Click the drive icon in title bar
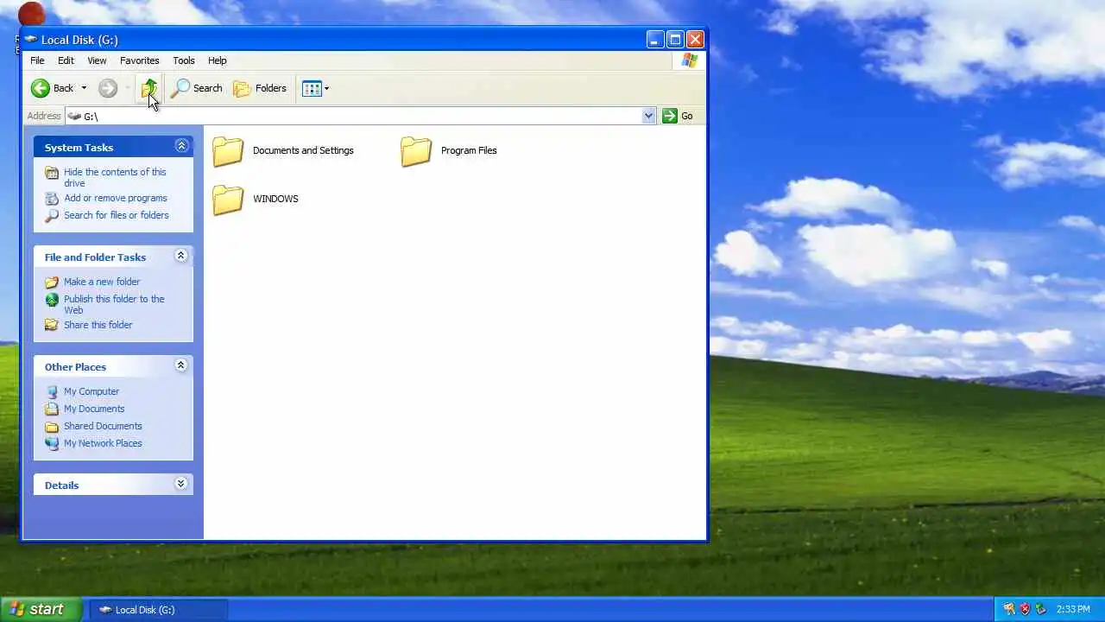The width and height of the screenshot is (1105, 622). pyautogui.click(x=31, y=39)
